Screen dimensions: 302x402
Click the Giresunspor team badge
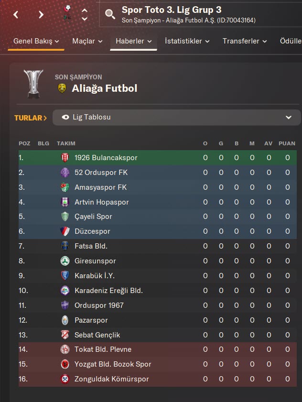pos(65,261)
